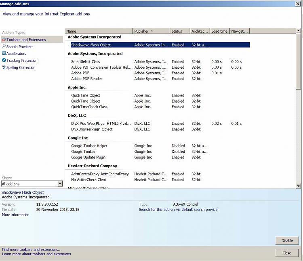Select Hp ActiveCheck Client add-on
The image size is (303, 261).
tap(160, 180)
